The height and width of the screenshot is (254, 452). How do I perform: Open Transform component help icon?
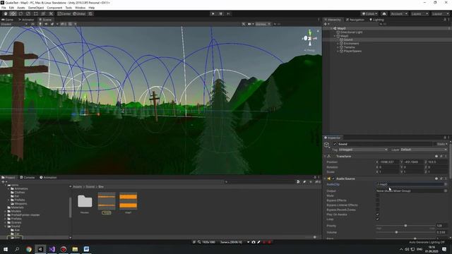436,157
